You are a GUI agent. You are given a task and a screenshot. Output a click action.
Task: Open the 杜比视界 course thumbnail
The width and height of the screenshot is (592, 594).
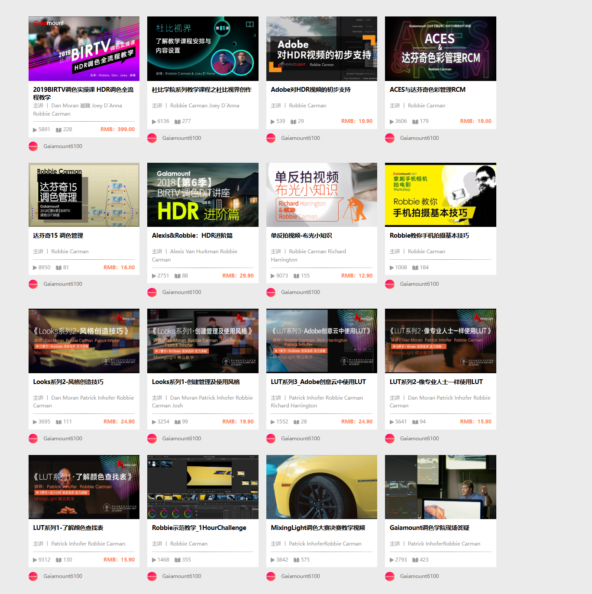tap(203, 48)
